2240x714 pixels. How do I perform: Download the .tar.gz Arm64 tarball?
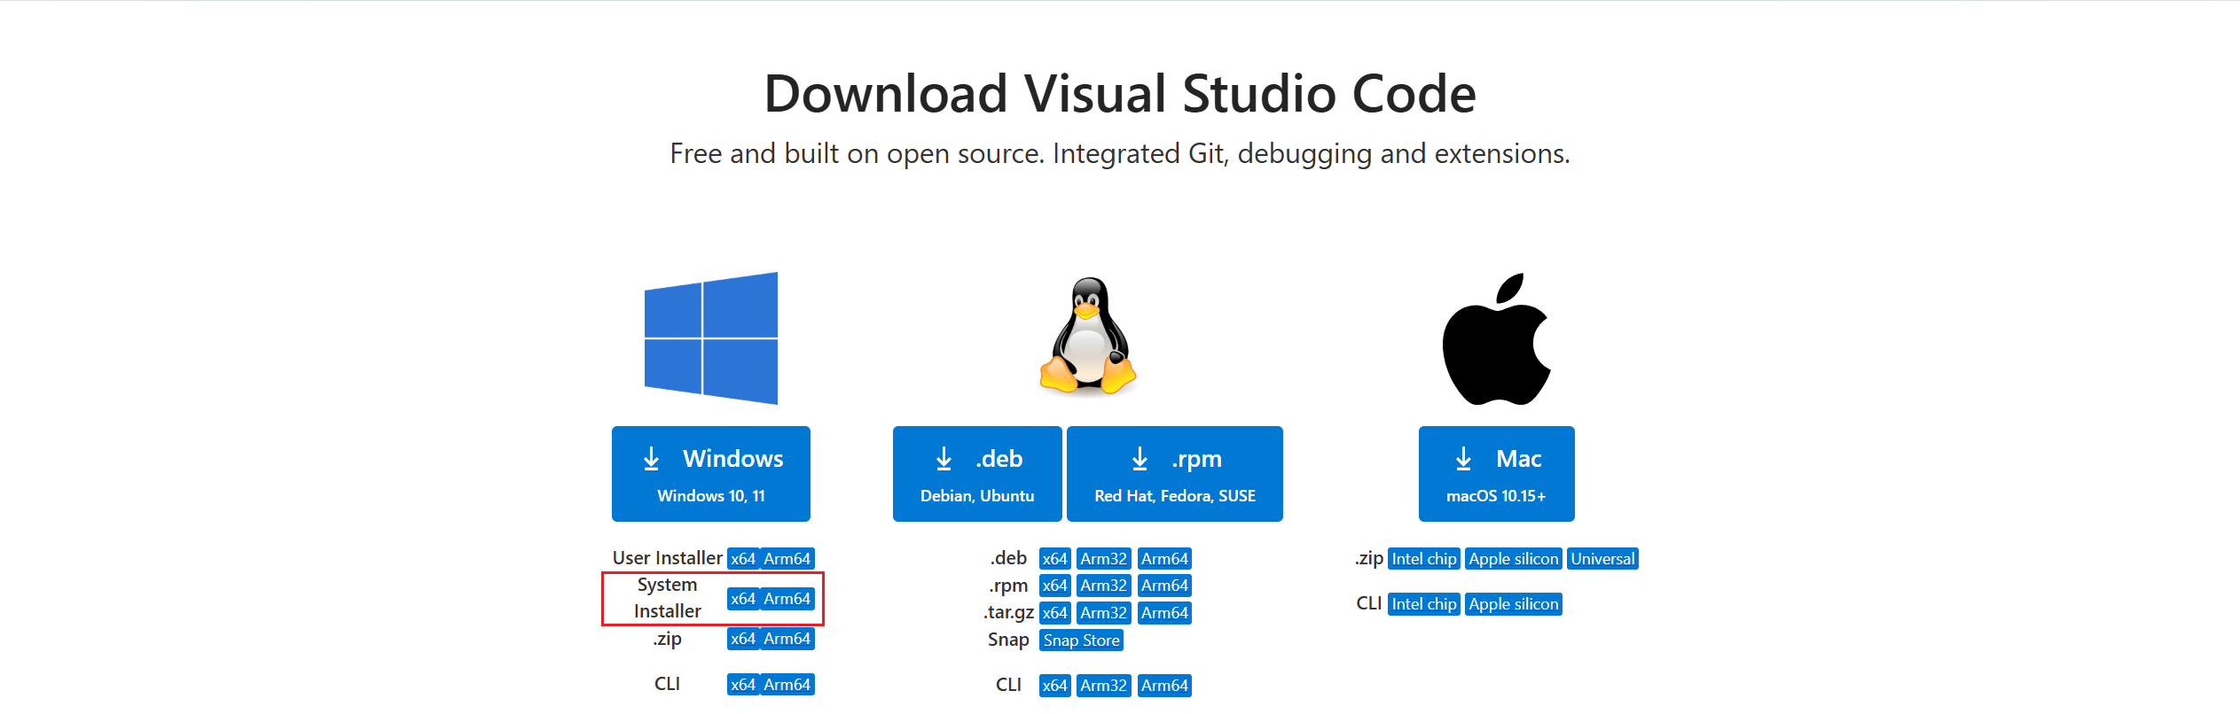(x=1164, y=613)
